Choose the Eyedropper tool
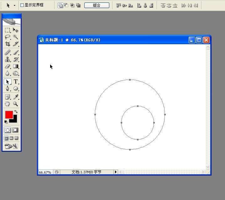This screenshot has width=225, height=200. (15, 97)
